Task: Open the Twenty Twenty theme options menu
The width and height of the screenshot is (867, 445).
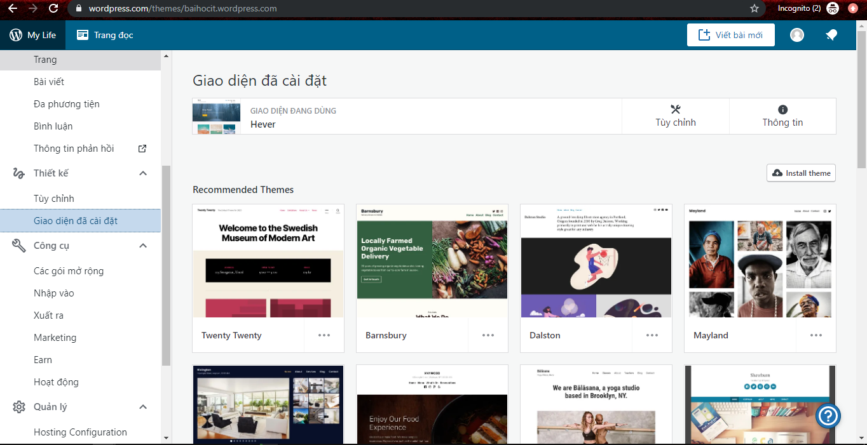Action: tap(324, 335)
